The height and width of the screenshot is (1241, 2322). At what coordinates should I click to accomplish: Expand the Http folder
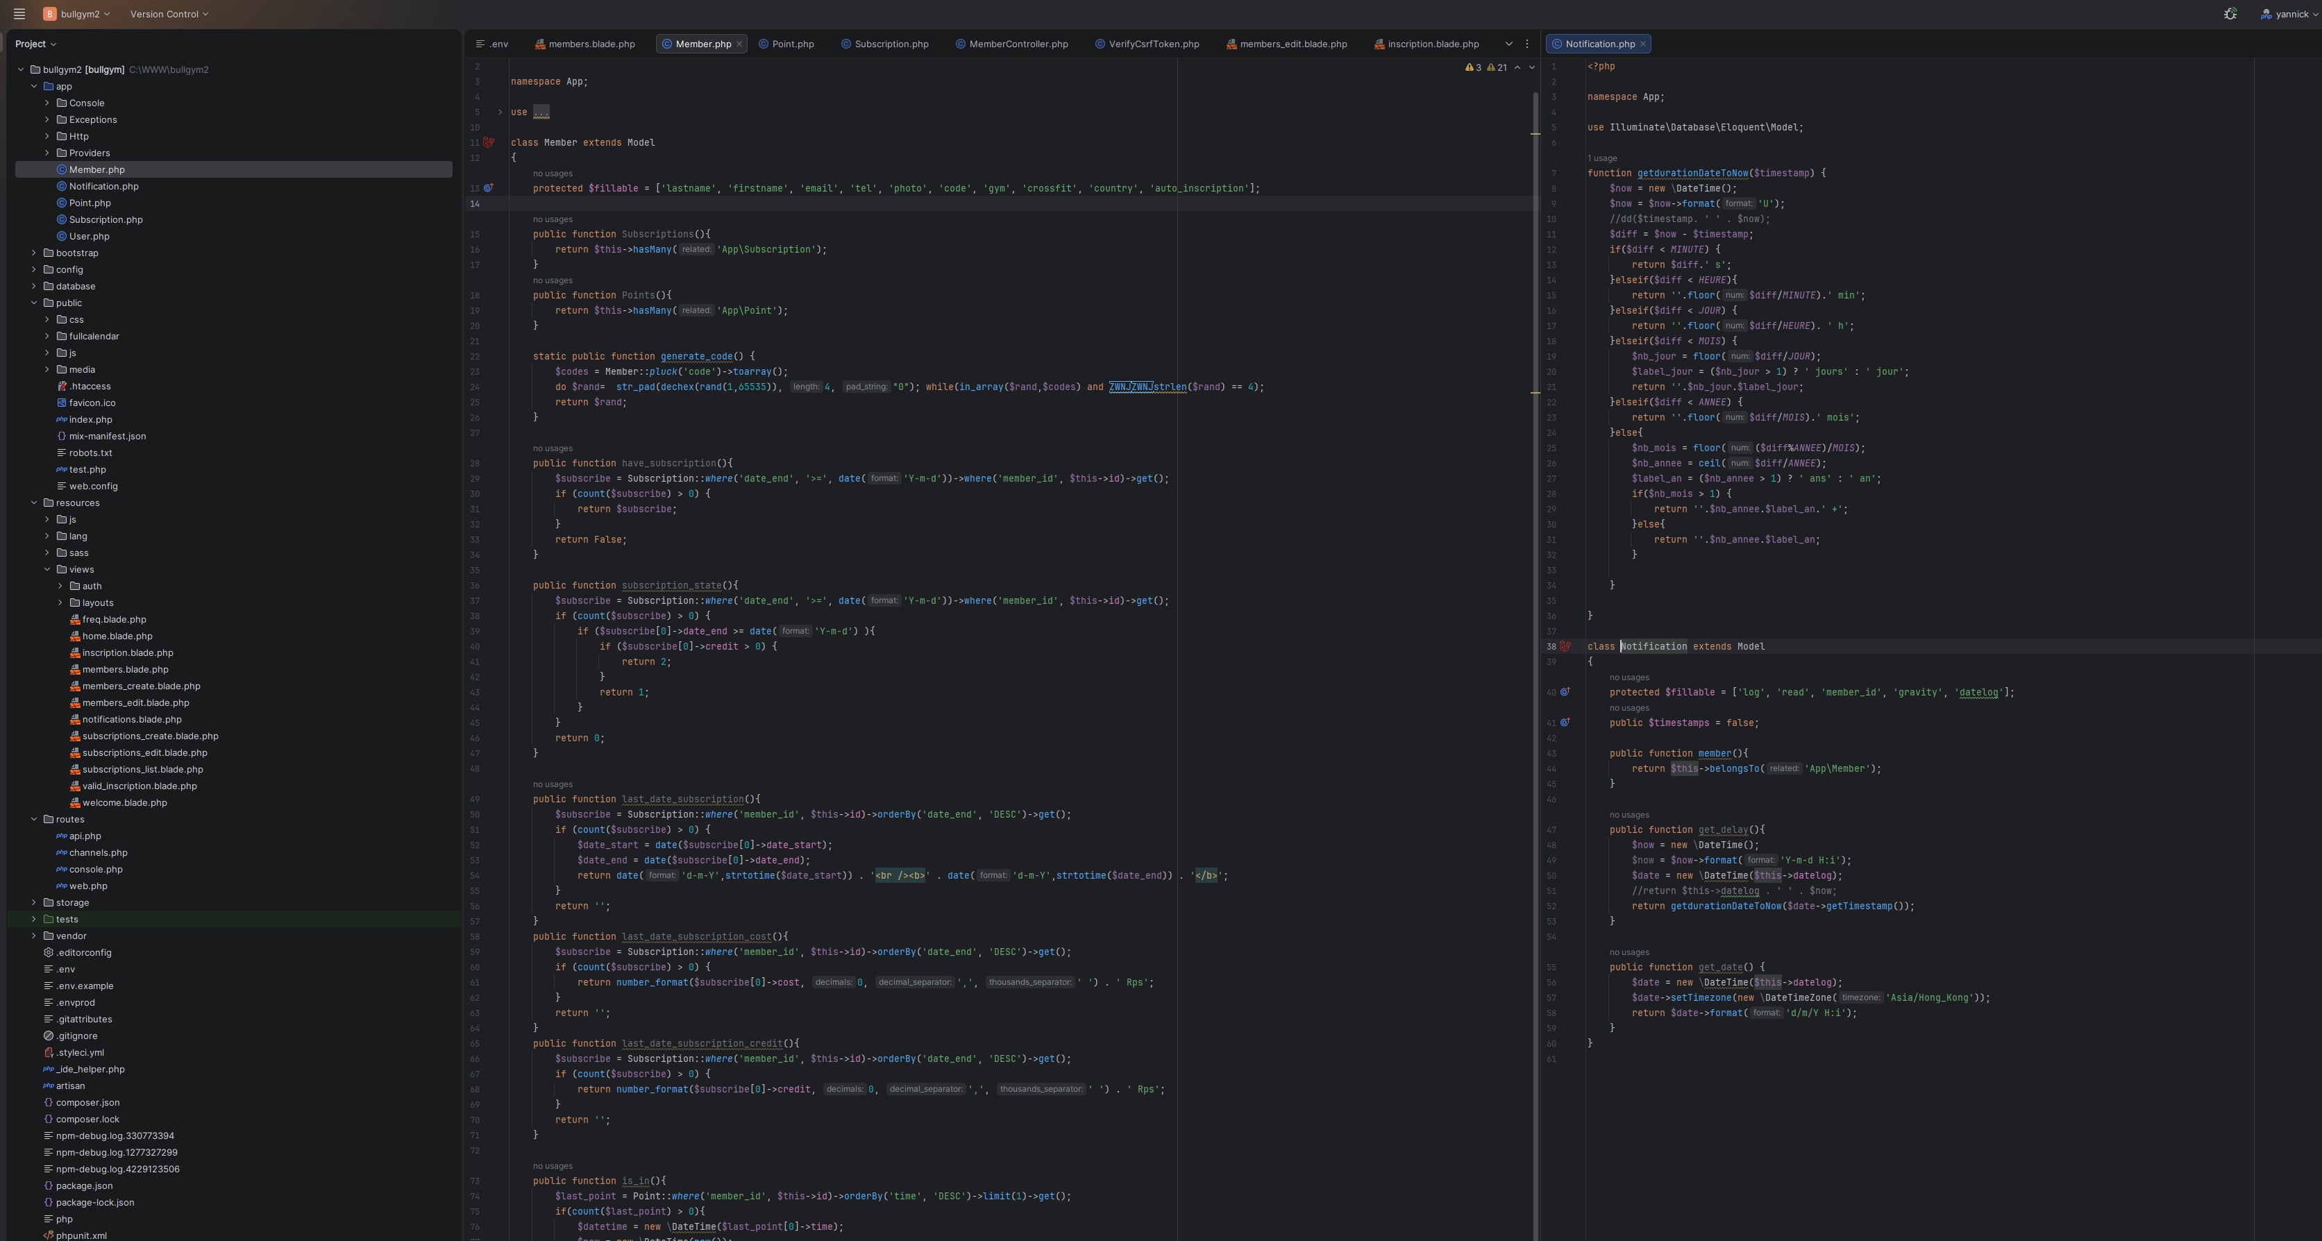pyautogui.click(x=48, y=136)
